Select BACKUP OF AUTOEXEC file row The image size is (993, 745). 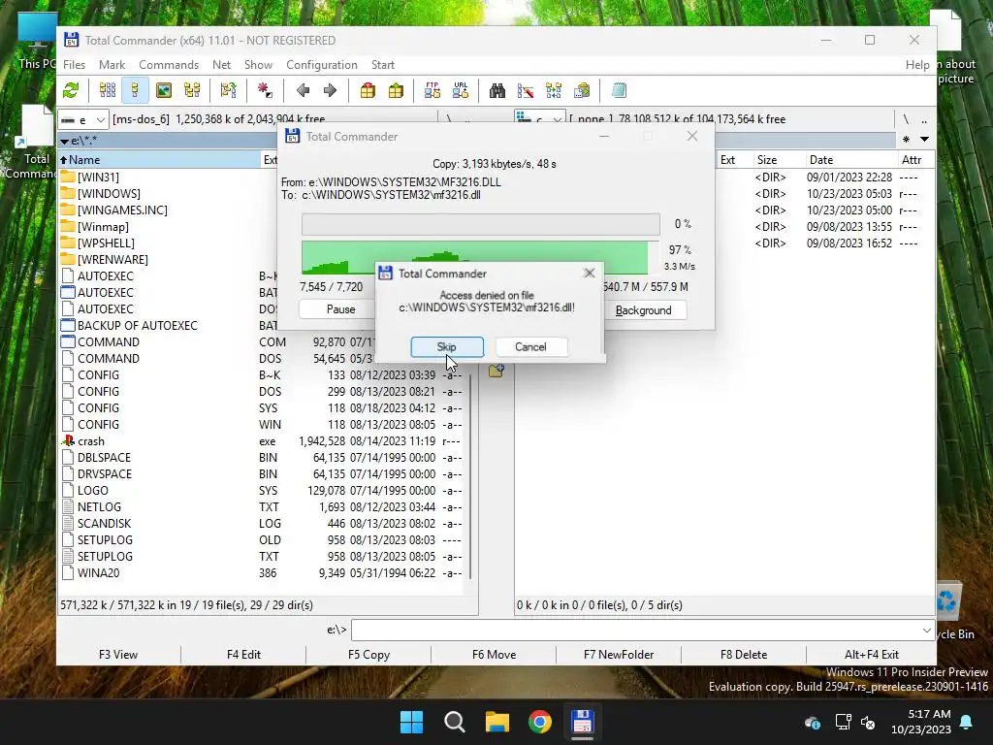(x=169, y=326)
